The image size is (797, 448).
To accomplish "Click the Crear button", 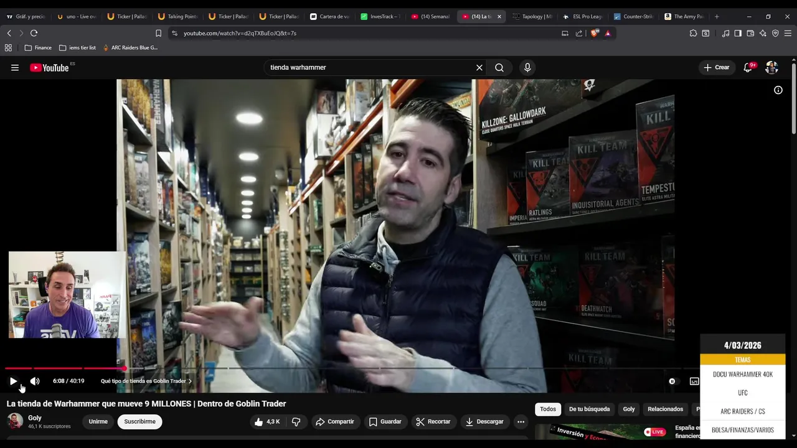I will pos(716,67).
